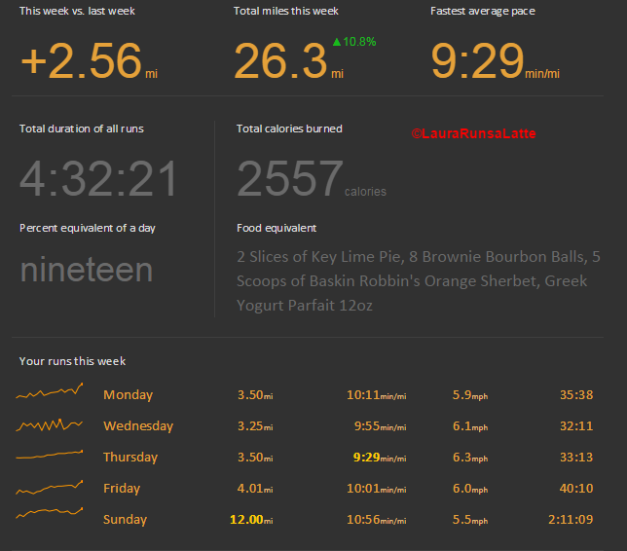Image resolution: width=627 pixels, height=551 pixels.
Task: Choose the Friday run label
Action: coord(122,489)
